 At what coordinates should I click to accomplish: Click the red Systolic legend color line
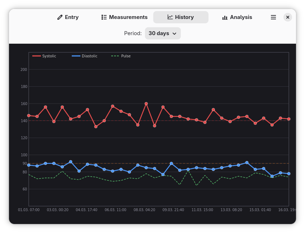37,56
